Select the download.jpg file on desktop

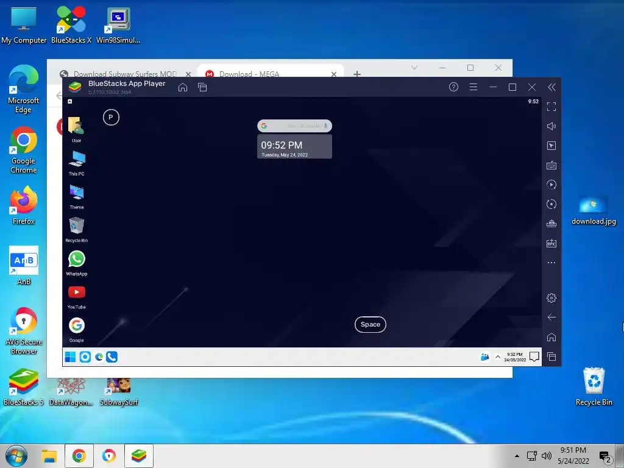click(x=594, y=210)
